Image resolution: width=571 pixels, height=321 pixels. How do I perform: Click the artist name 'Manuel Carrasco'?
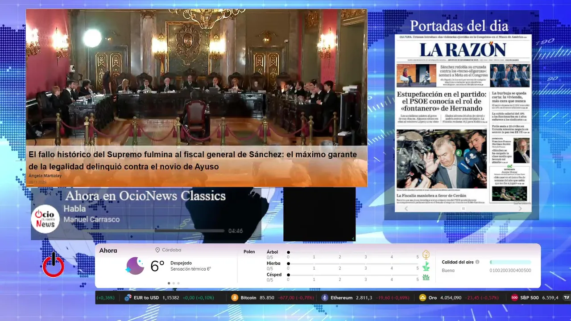pos(91,219)
